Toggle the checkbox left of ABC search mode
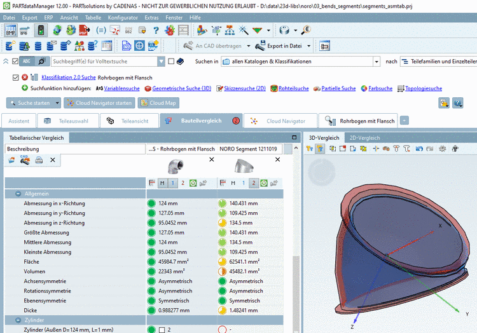 [15, 62]
